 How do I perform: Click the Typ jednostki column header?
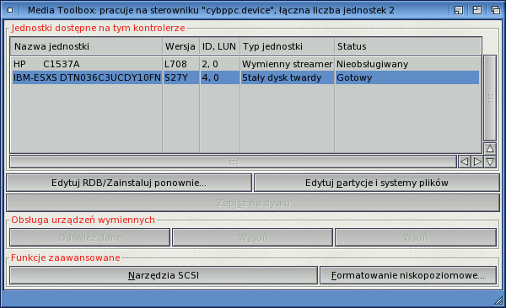288,46
